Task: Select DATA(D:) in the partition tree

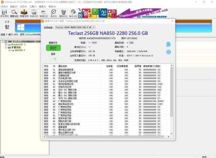Action: click(20, 50)
